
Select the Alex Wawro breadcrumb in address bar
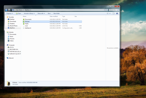point(19,10)
